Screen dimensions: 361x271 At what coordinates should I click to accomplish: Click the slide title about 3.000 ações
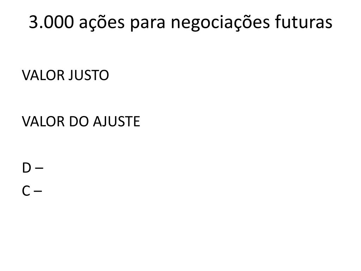180,23
